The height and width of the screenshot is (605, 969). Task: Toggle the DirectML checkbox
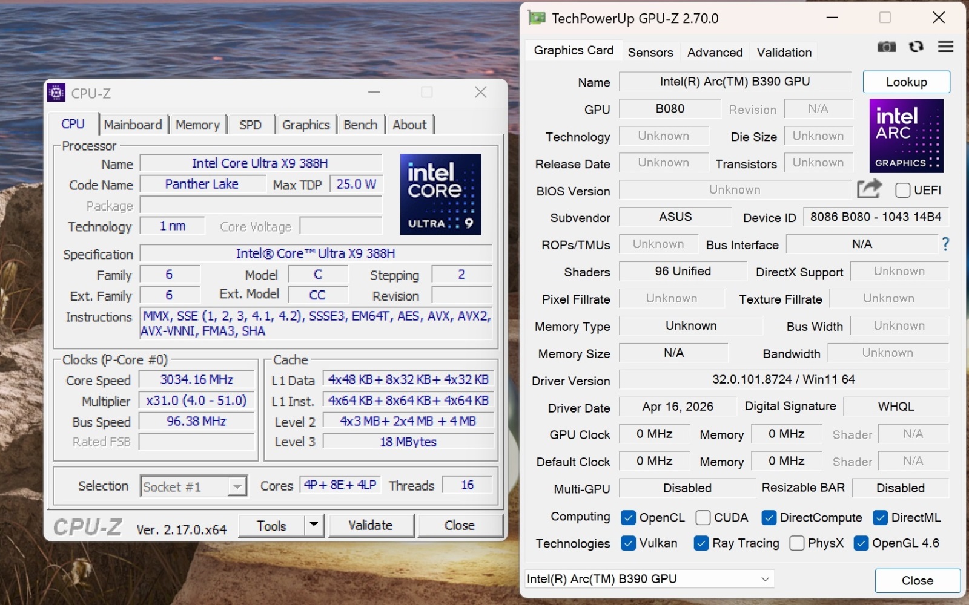point(880,518)
